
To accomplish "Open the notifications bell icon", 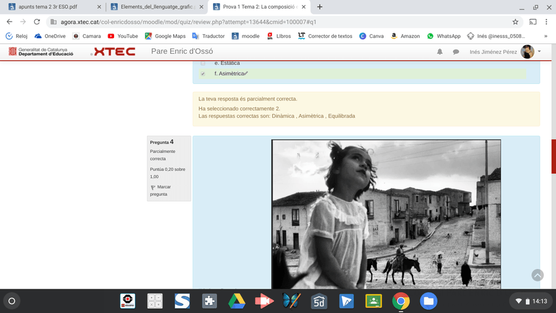I will click(440, 52).
